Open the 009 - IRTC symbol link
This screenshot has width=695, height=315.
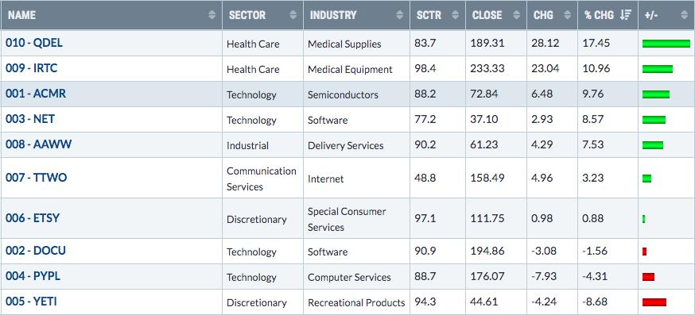tap(32, 68)
